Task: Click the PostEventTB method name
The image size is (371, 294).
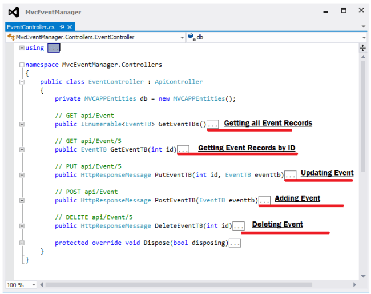Action: (175, 200)
